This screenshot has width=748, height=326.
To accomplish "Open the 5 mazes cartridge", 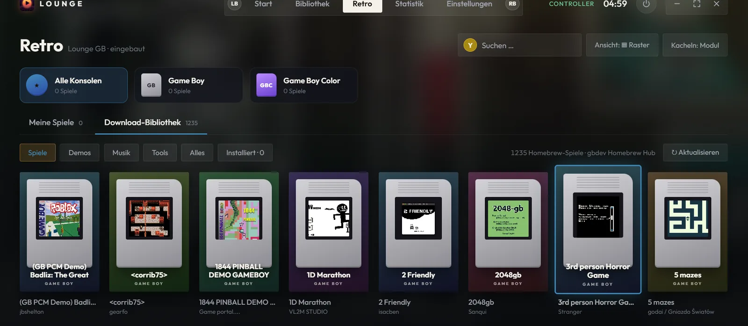I will (688, 232).
